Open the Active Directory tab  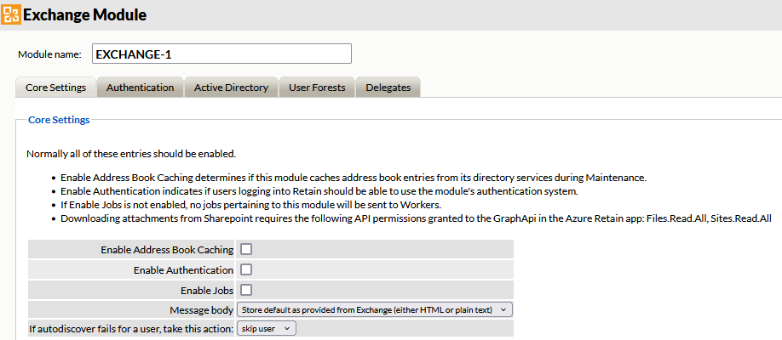[x=232, y=88]
